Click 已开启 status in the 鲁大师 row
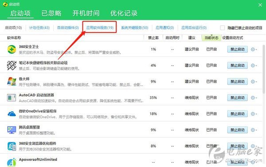Screen dimensions: 266x167 [211, 82]
